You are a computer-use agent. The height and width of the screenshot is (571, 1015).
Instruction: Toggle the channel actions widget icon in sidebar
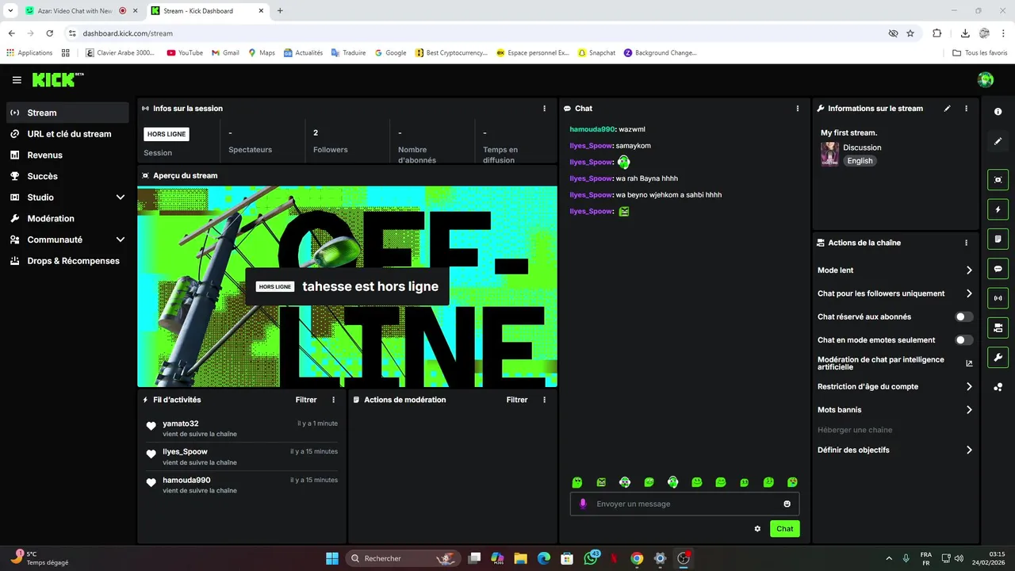998,328
